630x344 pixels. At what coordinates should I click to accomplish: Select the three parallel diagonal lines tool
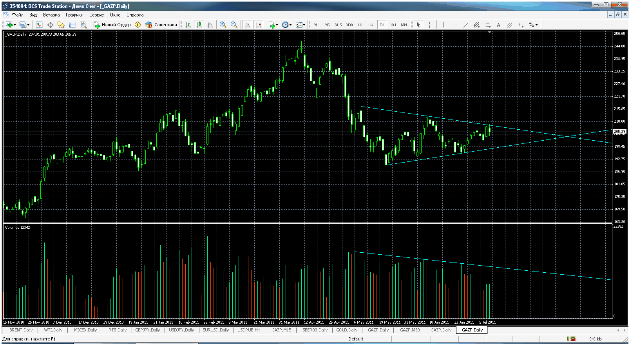coord(509,25)
